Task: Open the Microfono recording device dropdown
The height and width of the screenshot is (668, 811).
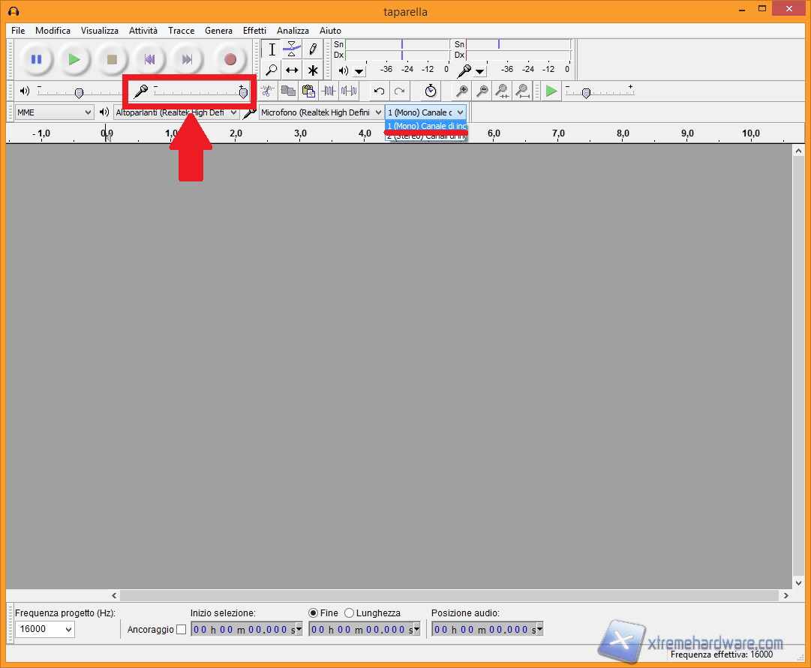Action: 321,112
